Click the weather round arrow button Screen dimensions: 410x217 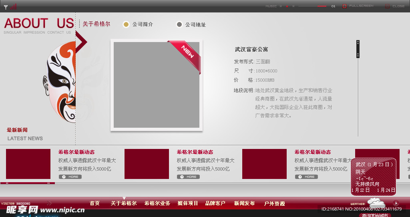coord(396,203)
